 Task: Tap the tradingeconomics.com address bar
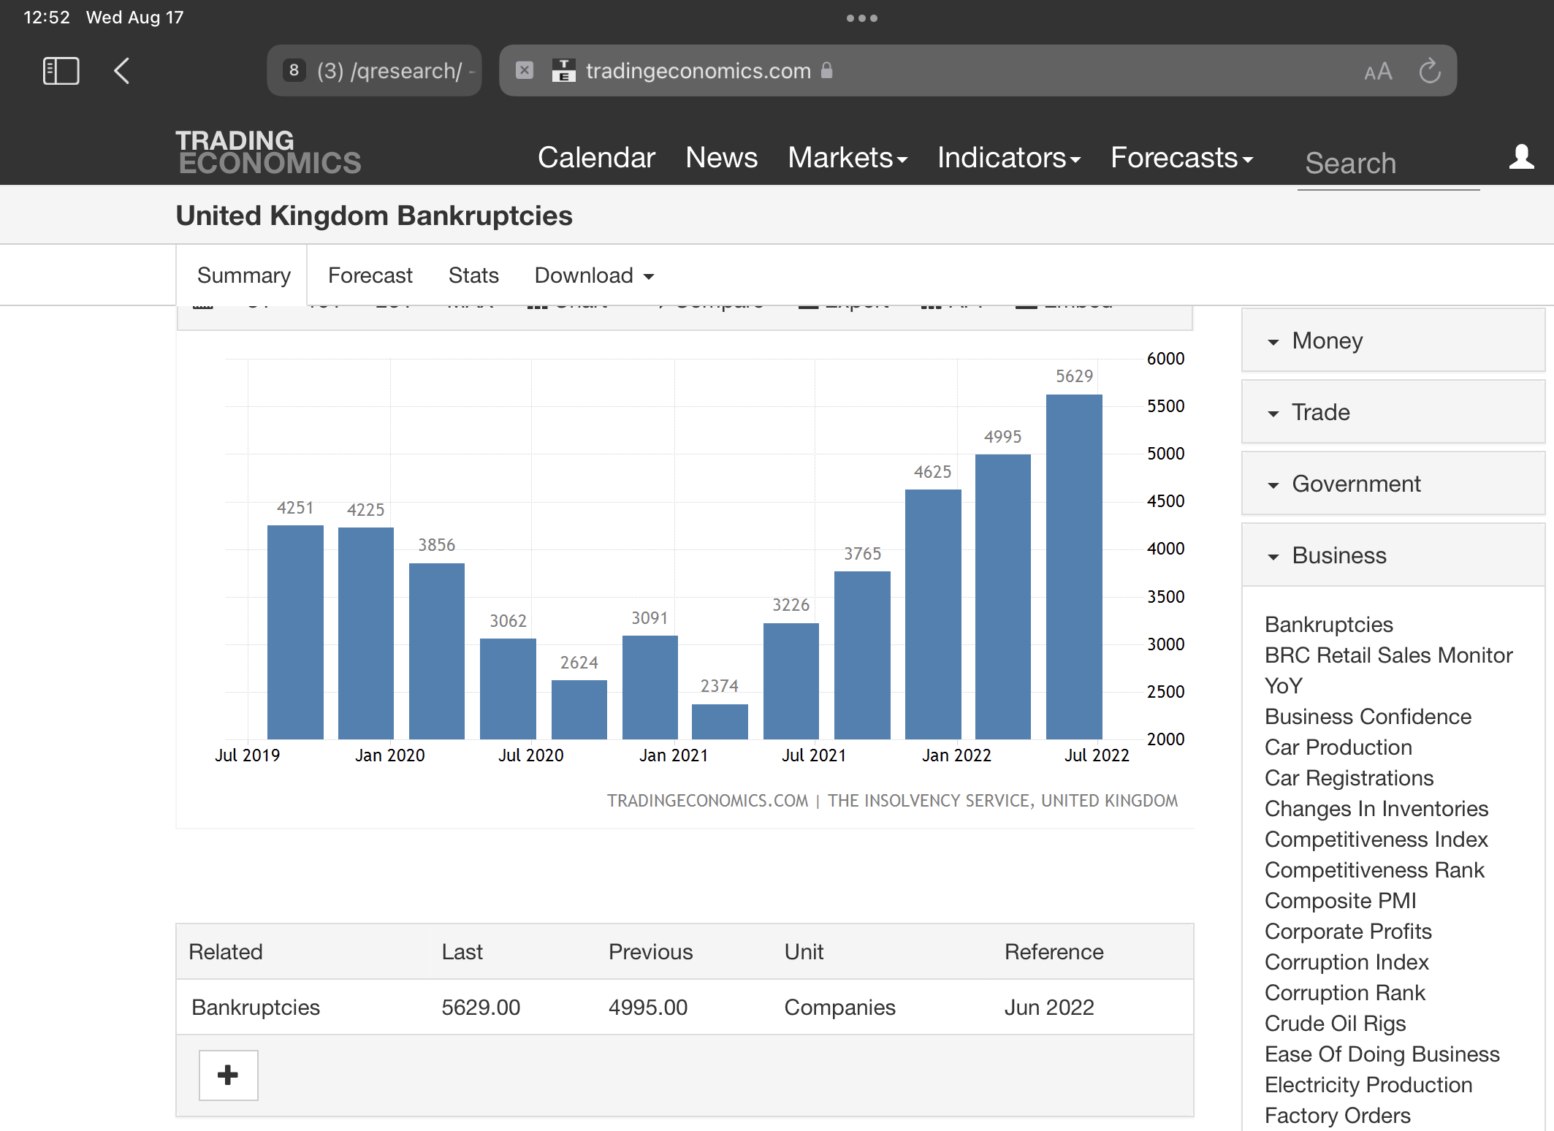point(978,71)
